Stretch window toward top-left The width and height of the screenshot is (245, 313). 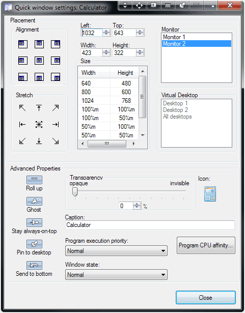(x=22, y=108)
